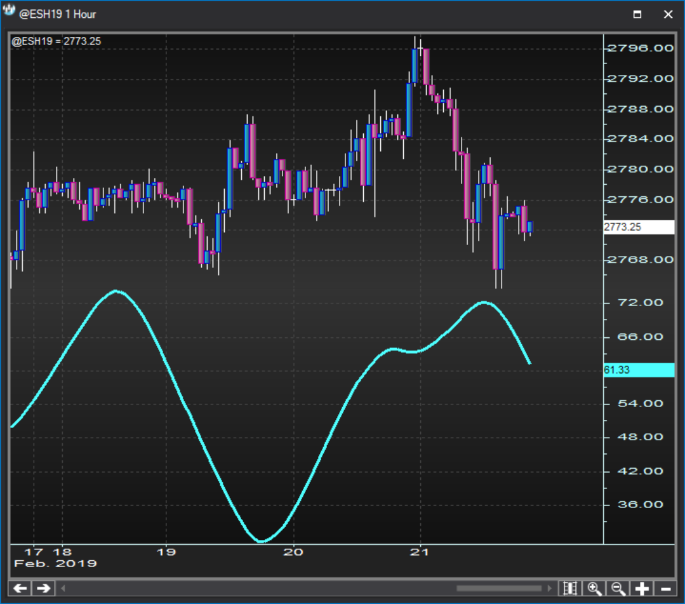
Task: Click the cyan 61.33 indicator value tag
Action: (x=639, y=370)
